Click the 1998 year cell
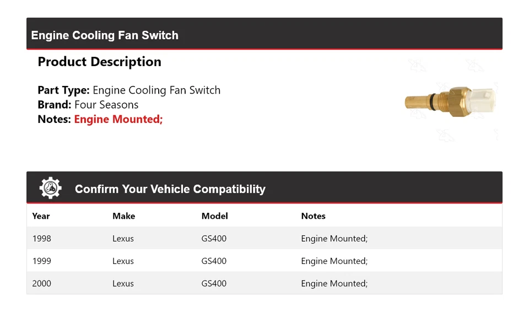529x312 pixels. (41, 239)
